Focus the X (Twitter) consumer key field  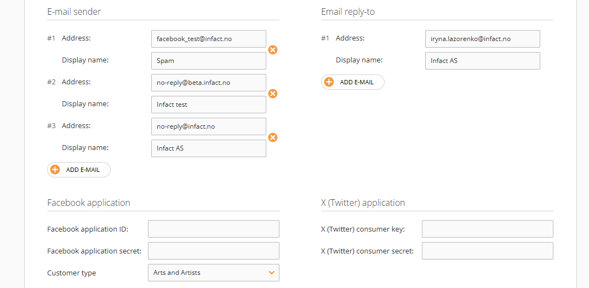click(488, 229)
